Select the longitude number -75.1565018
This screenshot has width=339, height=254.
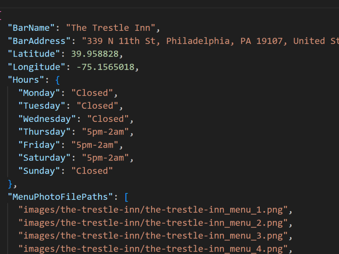point(105,67)
